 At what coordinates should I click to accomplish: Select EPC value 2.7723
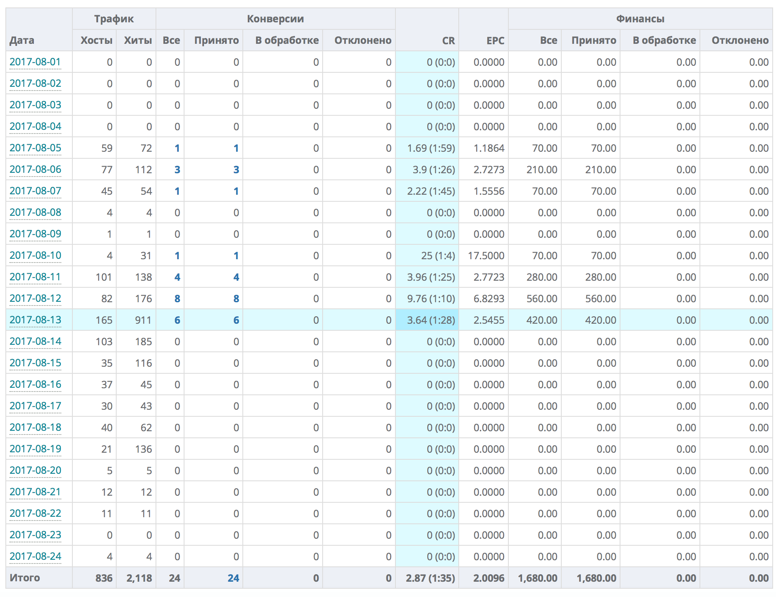[489, 277]
